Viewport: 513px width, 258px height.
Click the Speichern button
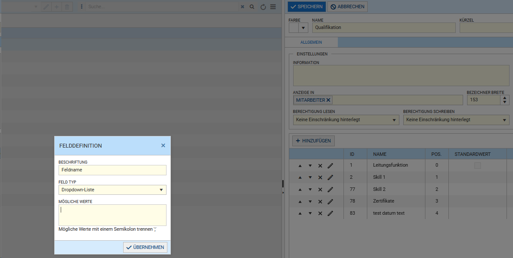(307, 7)
